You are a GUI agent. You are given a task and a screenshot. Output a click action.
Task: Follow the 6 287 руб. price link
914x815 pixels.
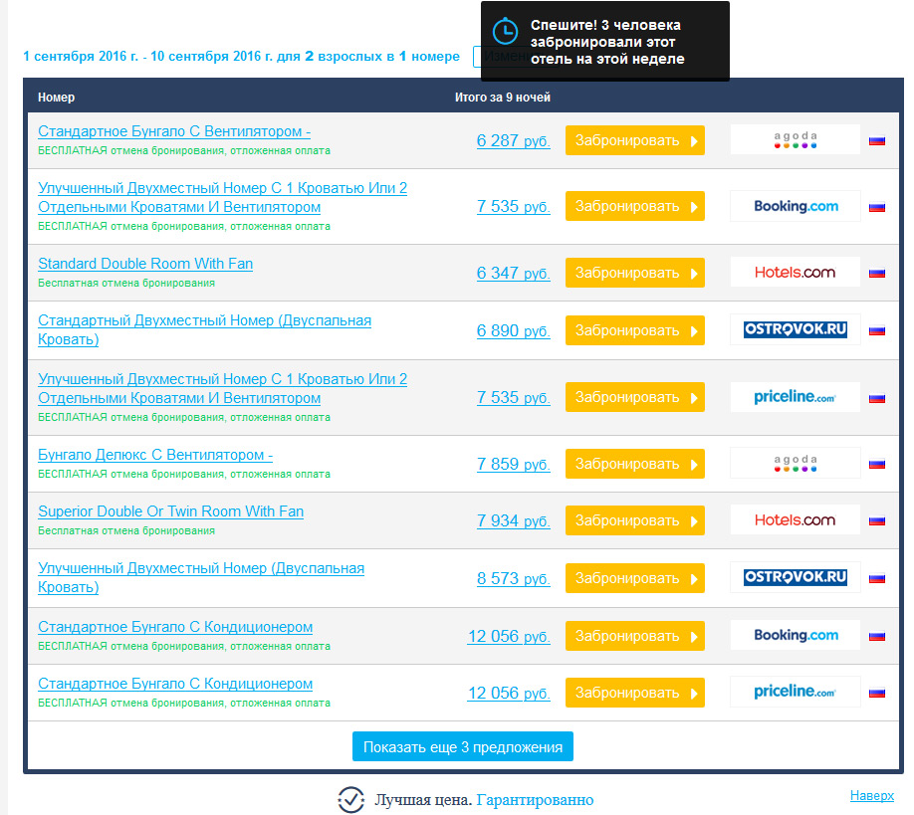pos(513,140)
